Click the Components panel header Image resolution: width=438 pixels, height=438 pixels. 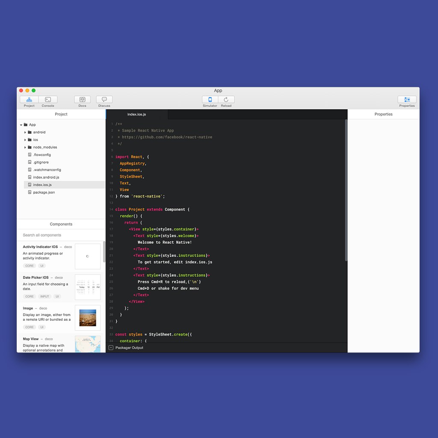[61, 224]
